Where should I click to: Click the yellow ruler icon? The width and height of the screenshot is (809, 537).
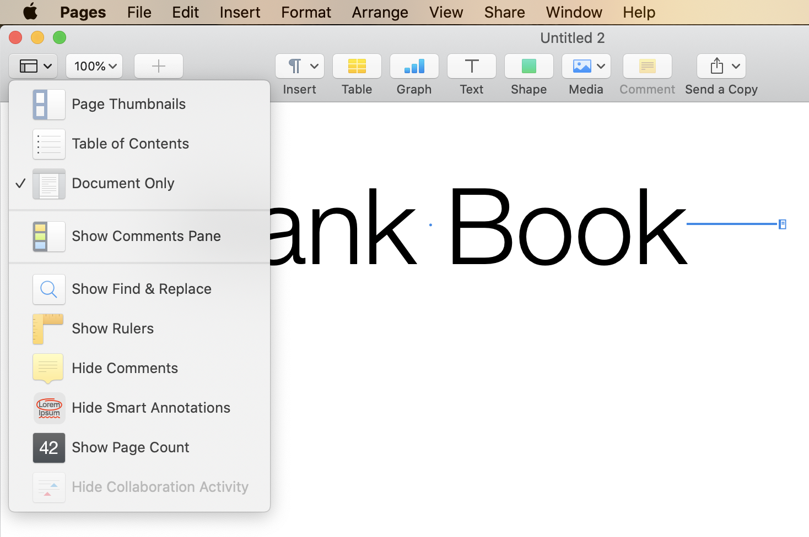[x=48, y=329]
